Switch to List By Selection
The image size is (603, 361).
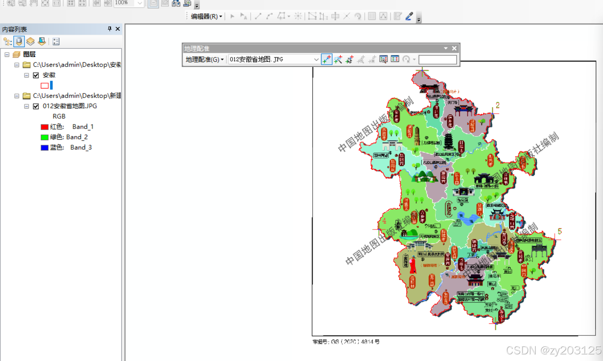42,41
